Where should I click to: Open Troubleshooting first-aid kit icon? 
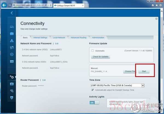point(12,84)
